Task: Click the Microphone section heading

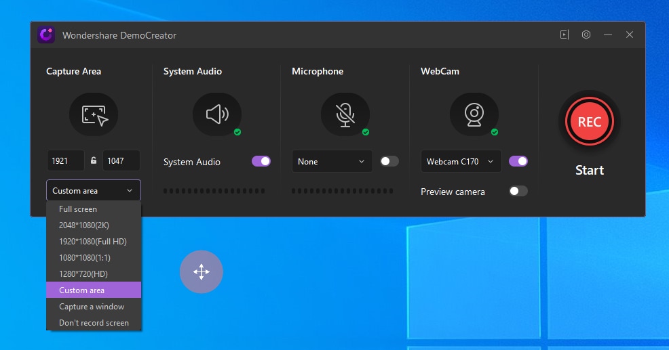Action: 318,72
